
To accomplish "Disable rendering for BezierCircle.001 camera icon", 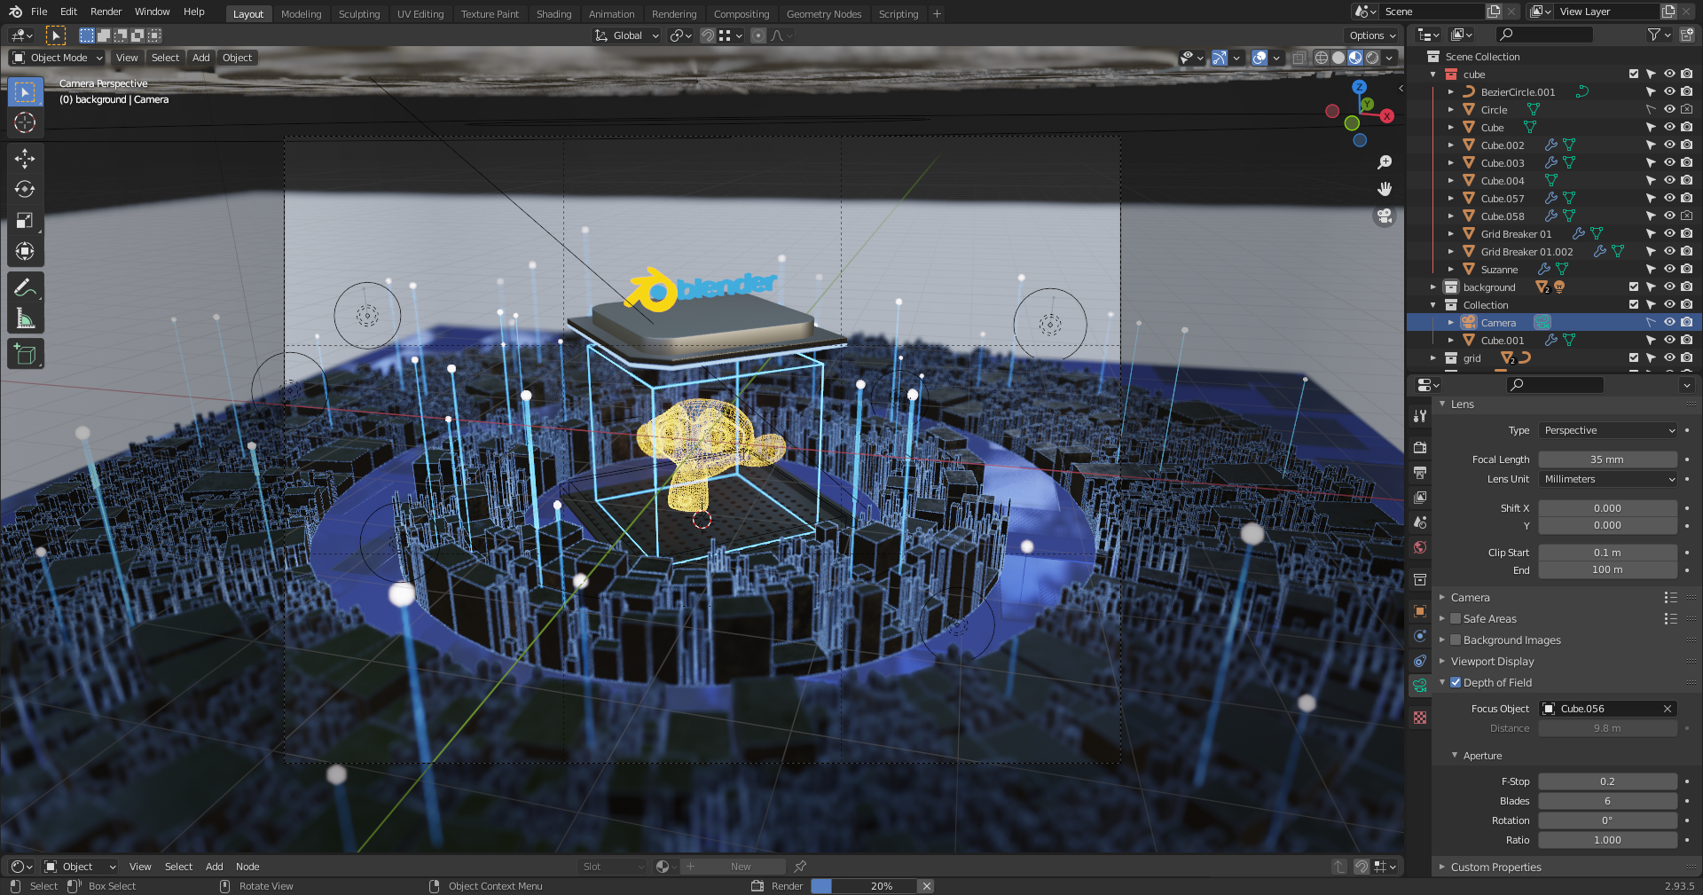I will pos(1686,91).
